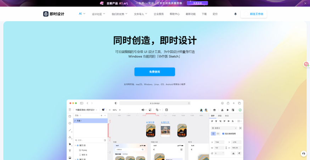Image resolution: width=310 pixels, height=160 pixels.
Task: Click the 前往工作台 button
Action: coord(254,14)
